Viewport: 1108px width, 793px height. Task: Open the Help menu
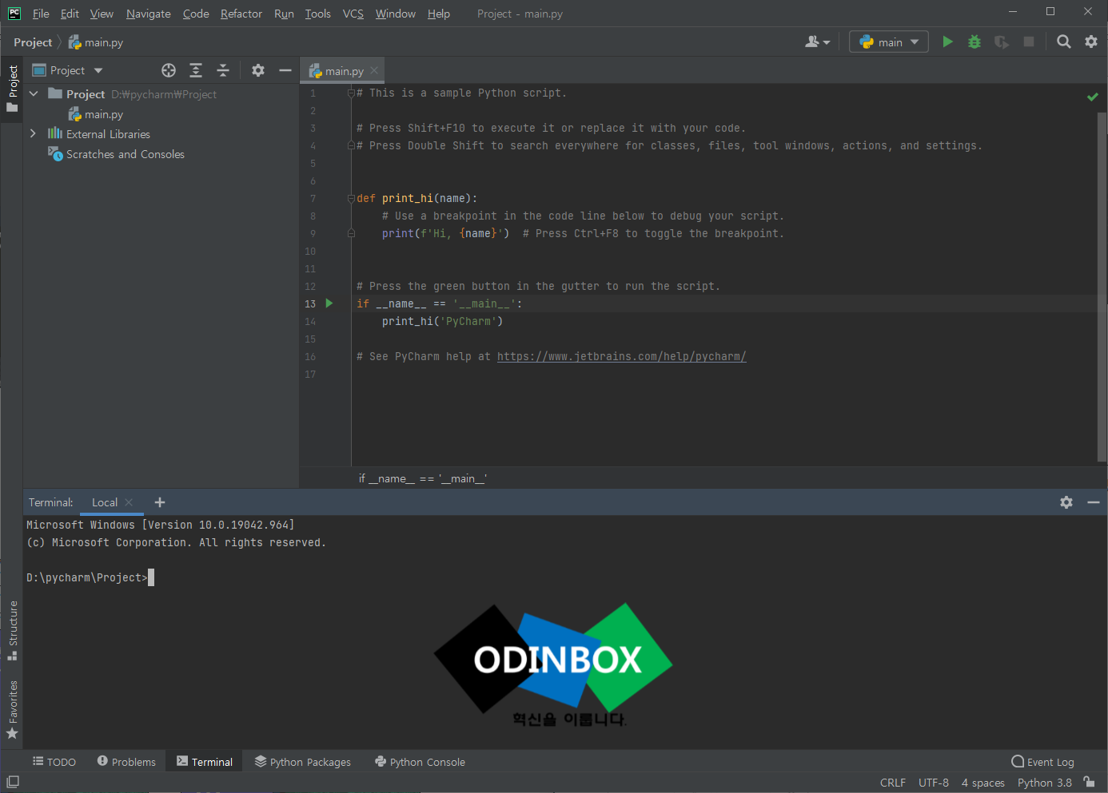click(x=439, y=14)
